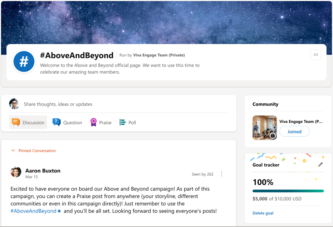This screenshot has height=227, width=333.
Task: Open the Goal tracker edit pencil icon
Action: click(321, 164)
